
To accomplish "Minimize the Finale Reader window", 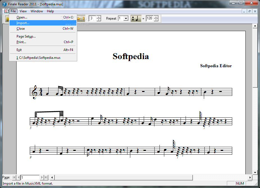I will pyautogui.click(x=233, y=3).
